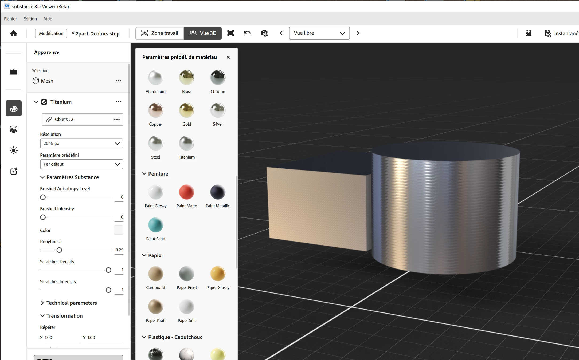
Task: Open the Édition menu
Action: (x=30, y=19)
